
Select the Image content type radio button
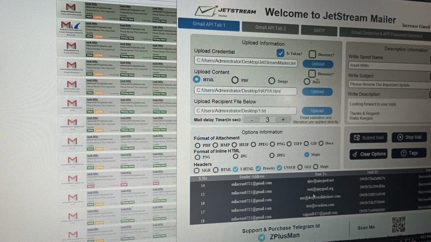272,81
